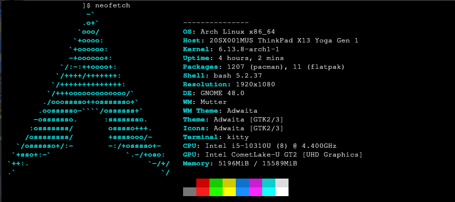Select the dark green color block
Viewport: 455px width, 202px height.
pyautogui.click(x=216, y=183)
